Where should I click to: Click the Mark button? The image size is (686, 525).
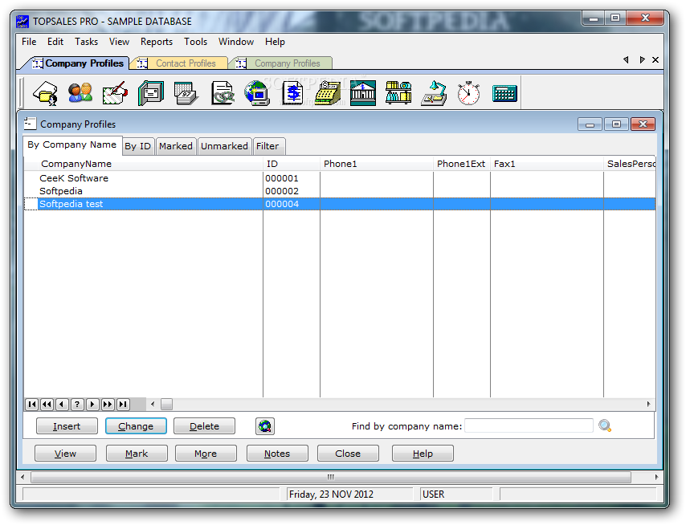pyautogui.click(x=137, y=454)
